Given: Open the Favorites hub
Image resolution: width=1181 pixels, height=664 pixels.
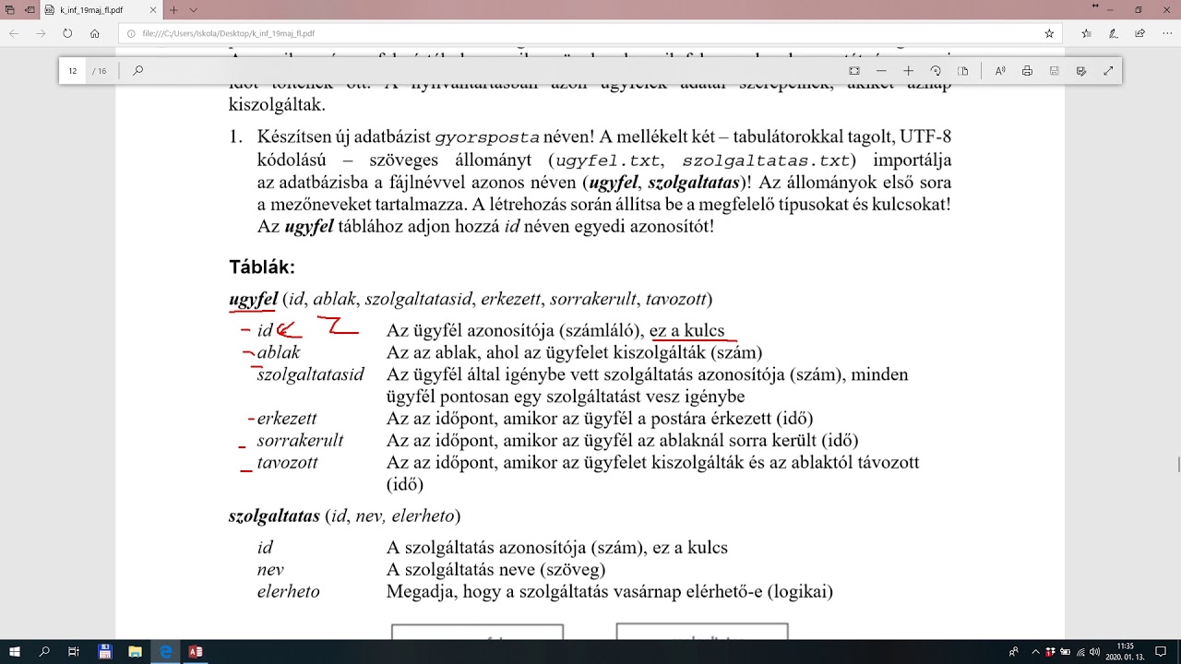Looking at the screenshot, I should (1087, 33).
